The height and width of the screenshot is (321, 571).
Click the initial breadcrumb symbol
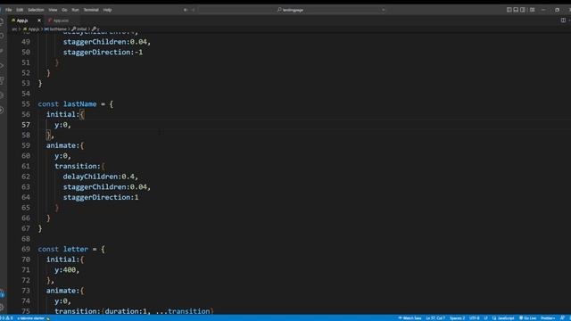79,29
